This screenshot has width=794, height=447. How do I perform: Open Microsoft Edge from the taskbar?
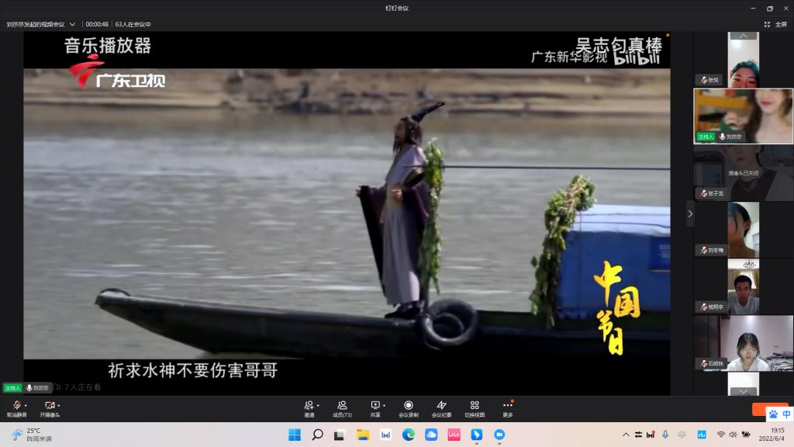click(408, 435)
